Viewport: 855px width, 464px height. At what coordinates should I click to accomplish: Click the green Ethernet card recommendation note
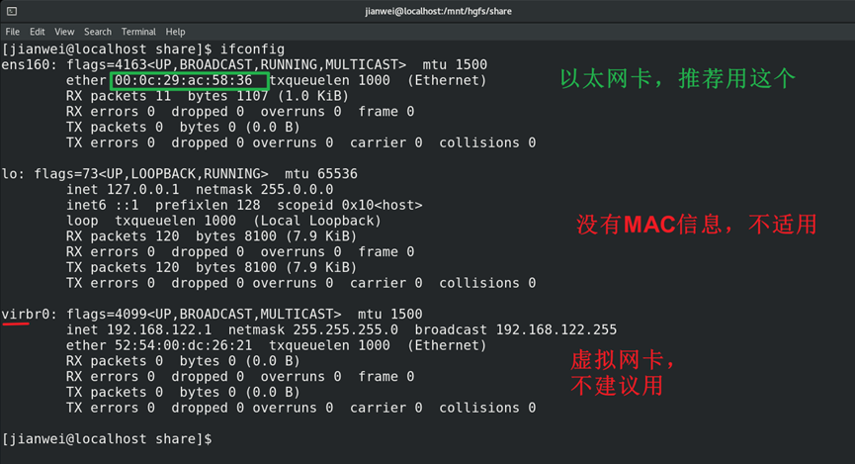coord(677,79)
